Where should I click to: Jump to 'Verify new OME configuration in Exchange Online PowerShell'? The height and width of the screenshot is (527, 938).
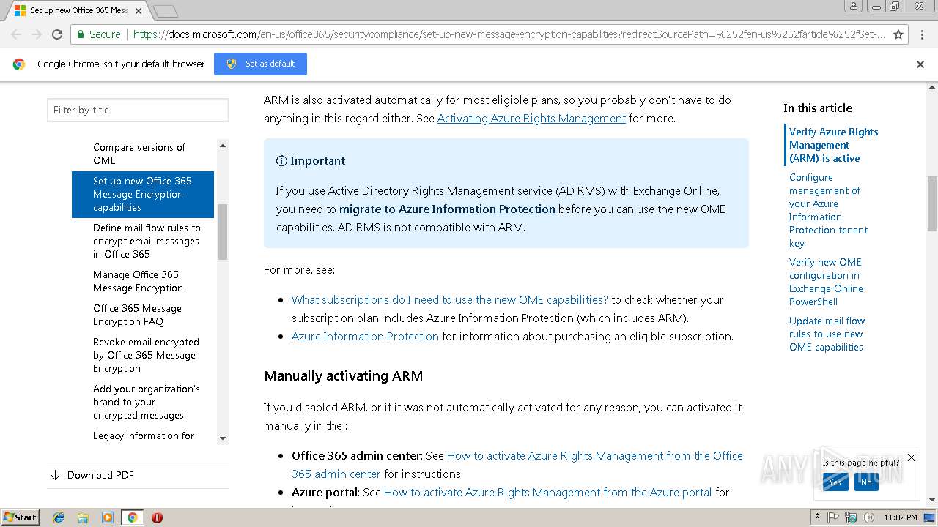[x=826, y=282]
